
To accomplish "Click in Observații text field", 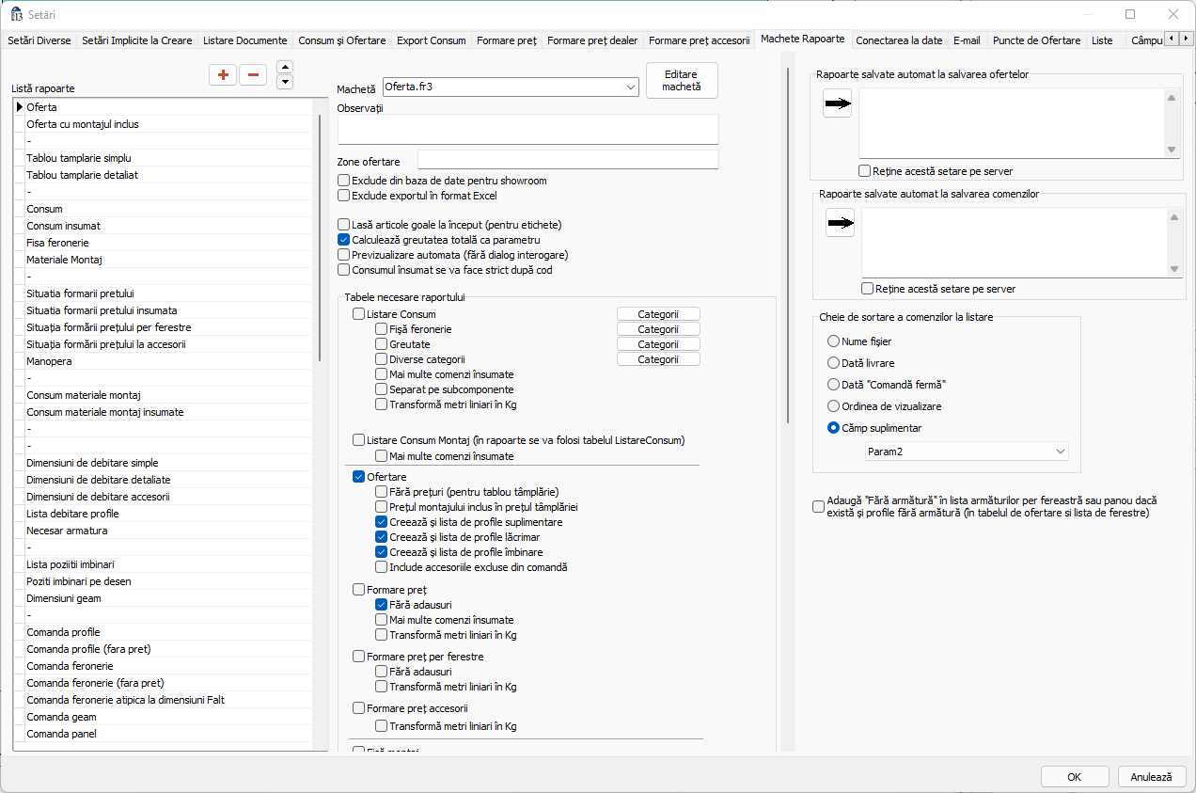I will (527, 129).
